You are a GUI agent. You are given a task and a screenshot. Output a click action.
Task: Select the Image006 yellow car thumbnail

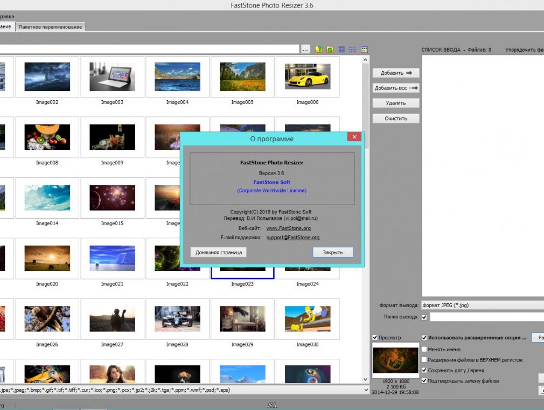coord(308,76)
